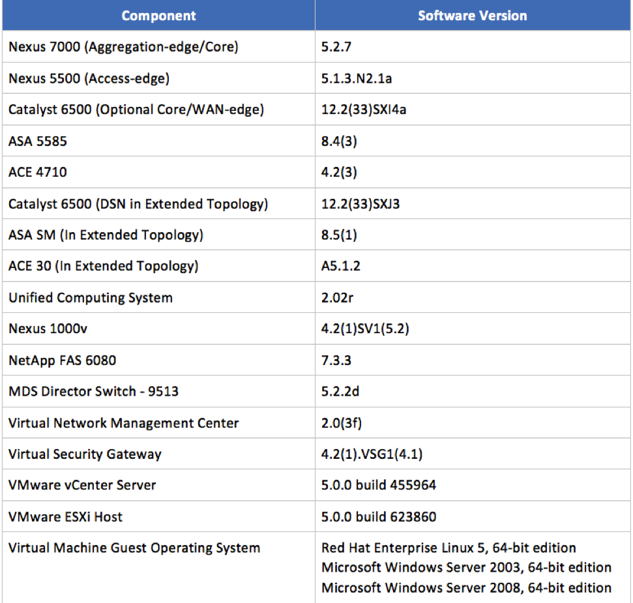This screenshot has width=633, height=603.
Task: Click the Component column header
Action: [x=158, y=16]
